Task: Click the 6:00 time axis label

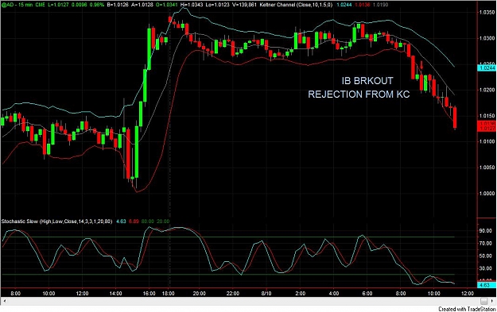Action: click(x=367, y=293)
